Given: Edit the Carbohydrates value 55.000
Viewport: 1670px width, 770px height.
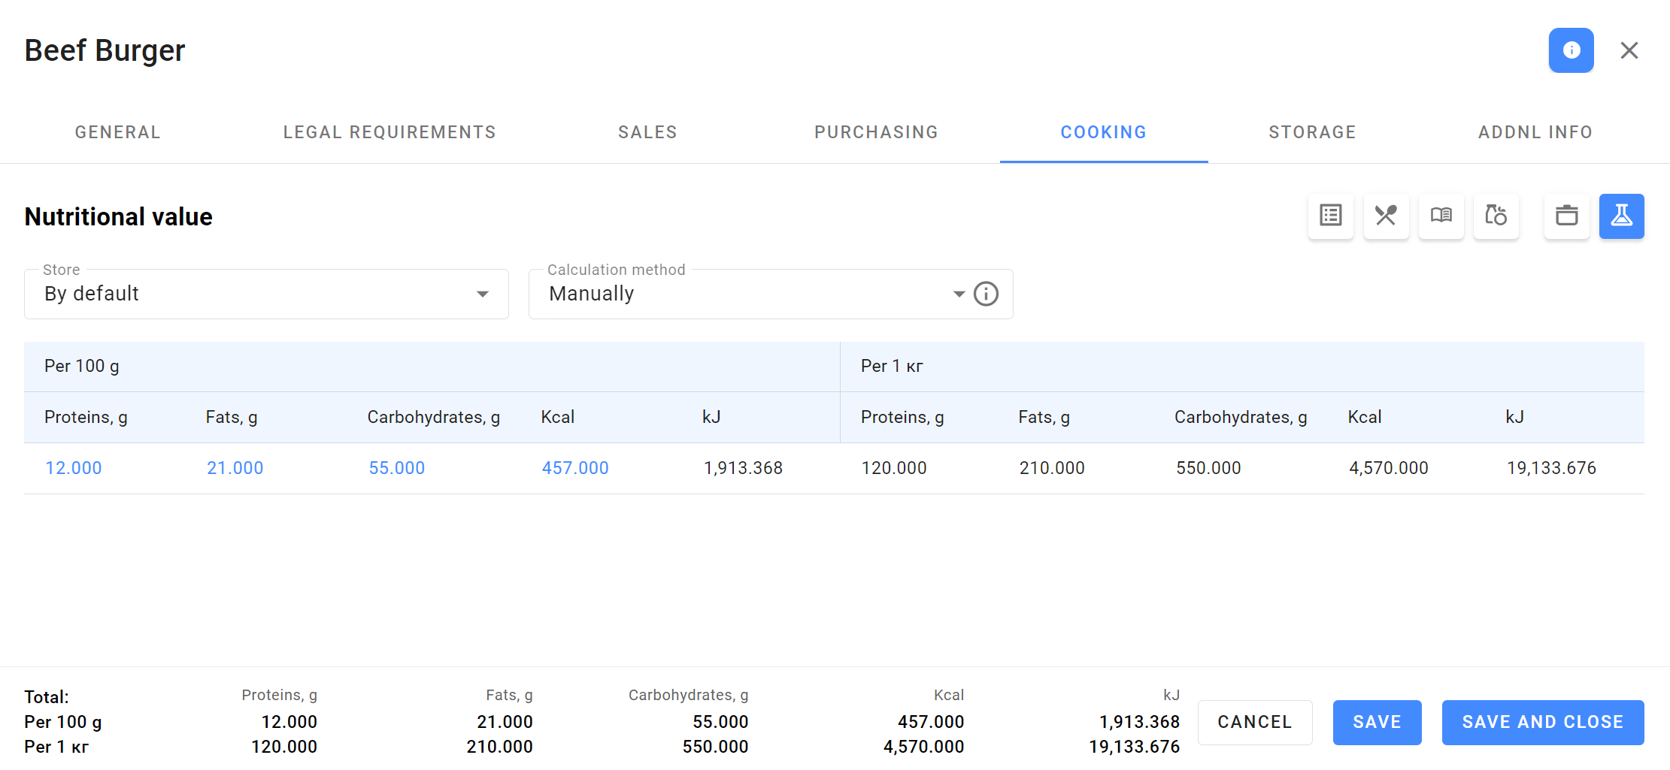Looking at the screenshot, I should tap(397, 468).
